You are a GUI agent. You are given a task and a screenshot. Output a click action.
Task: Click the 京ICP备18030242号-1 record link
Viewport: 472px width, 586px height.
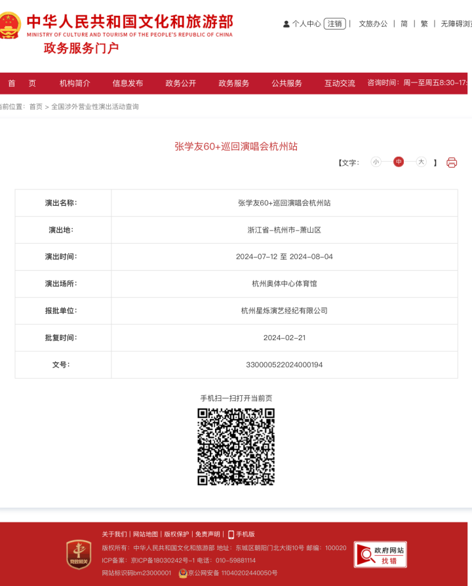163,560
